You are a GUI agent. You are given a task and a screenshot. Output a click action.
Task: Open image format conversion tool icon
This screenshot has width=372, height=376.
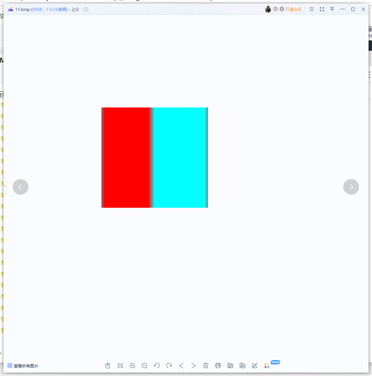(x=230, y=366)
